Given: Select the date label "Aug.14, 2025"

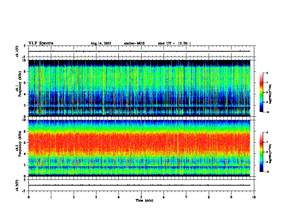Looking at the screenshot, I should 101,43.
